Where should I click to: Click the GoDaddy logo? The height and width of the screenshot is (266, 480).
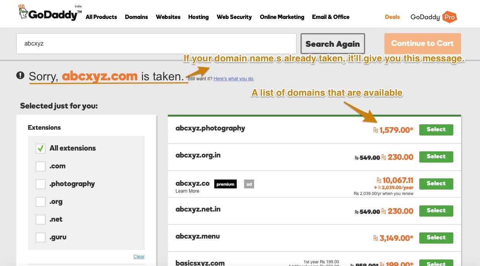click(x=50, y=13)
